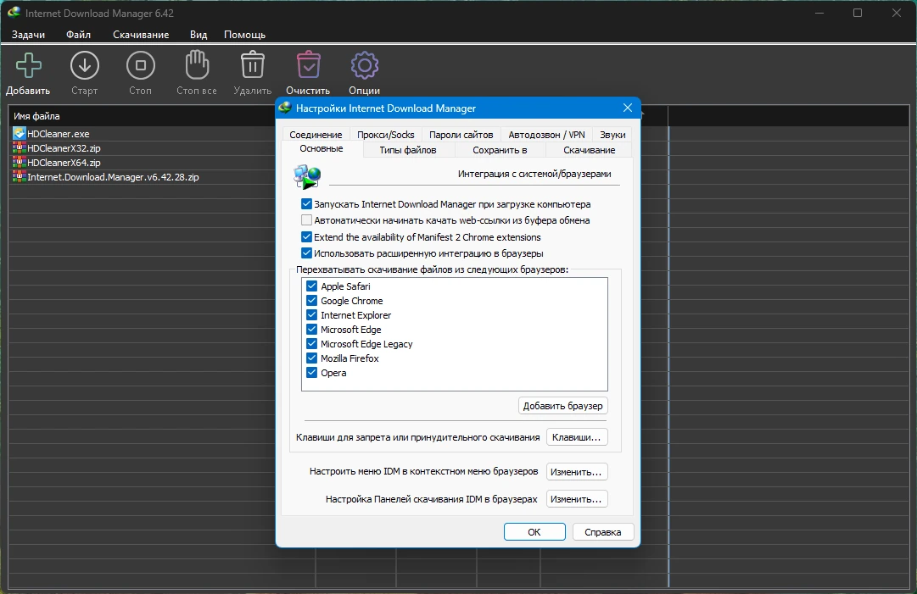Click the HDCleanerX32.zip archive icon
The width and height of the screenshot is (917, 594).
(20, 147)
